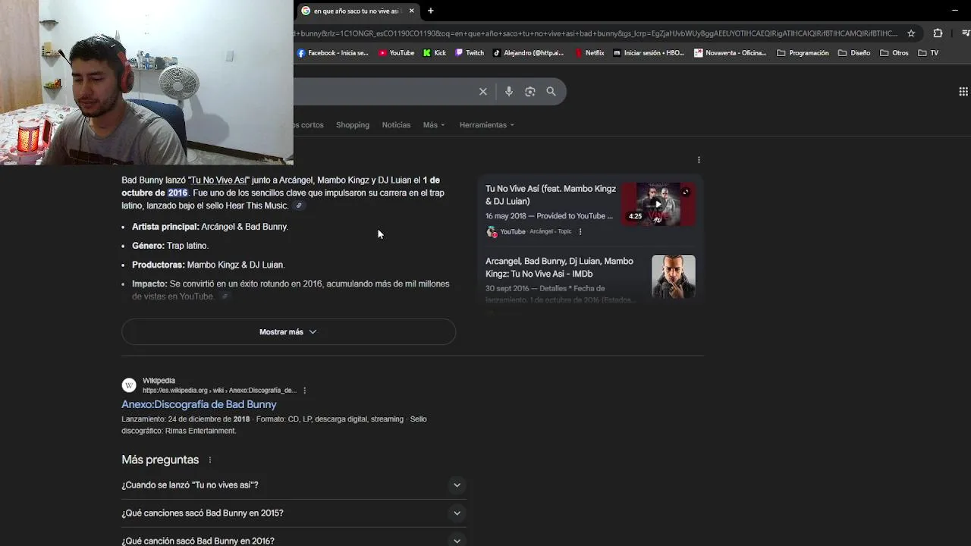This screenshot has width=971, height=546.
Task: Start voice search with the microphone icon
Action: tap(509, 92)
